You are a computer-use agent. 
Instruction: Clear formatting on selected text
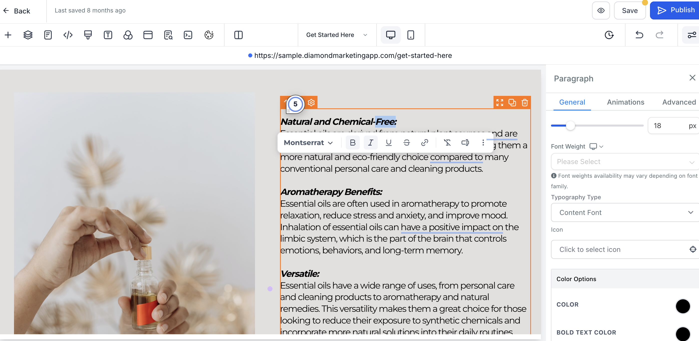(447, 143)
